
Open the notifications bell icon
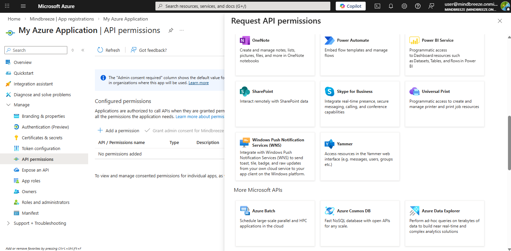[391, 6]
